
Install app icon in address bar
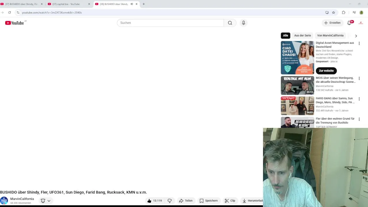point(327,12)
